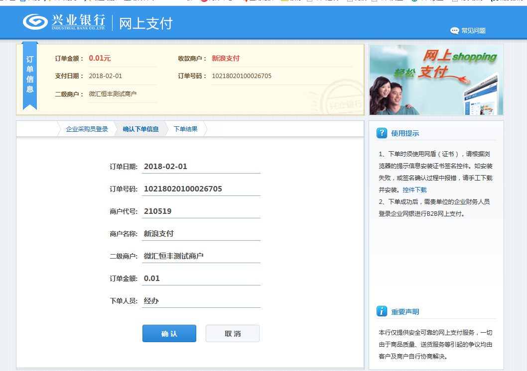Click the 支付日期 value in order info
Viewport: 527px width, 371px height.
click(x=105, y=76)
